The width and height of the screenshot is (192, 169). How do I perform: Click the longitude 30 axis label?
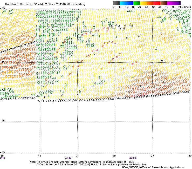190,156
